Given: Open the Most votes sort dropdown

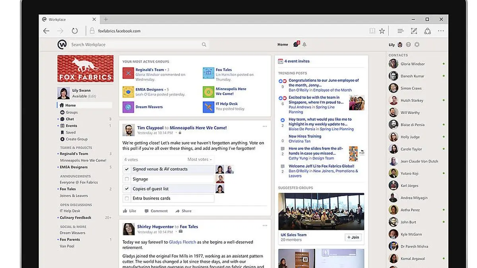Looking at the screenshot, I should [200, 159].
